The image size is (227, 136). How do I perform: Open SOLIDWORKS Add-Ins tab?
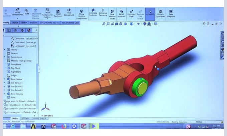50,23
